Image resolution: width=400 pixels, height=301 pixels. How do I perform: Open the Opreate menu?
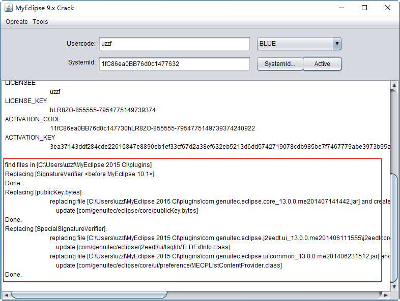(x=17, y=22)
